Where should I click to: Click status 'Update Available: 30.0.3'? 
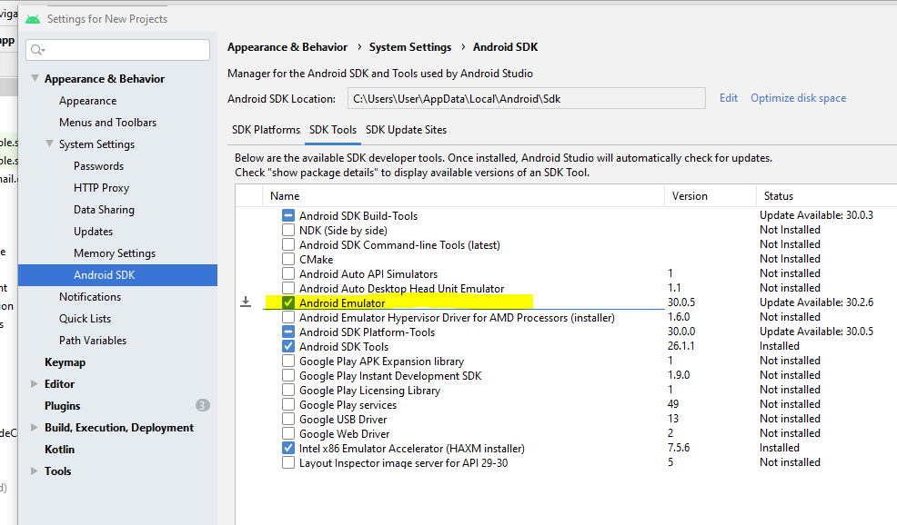[816, 214]
